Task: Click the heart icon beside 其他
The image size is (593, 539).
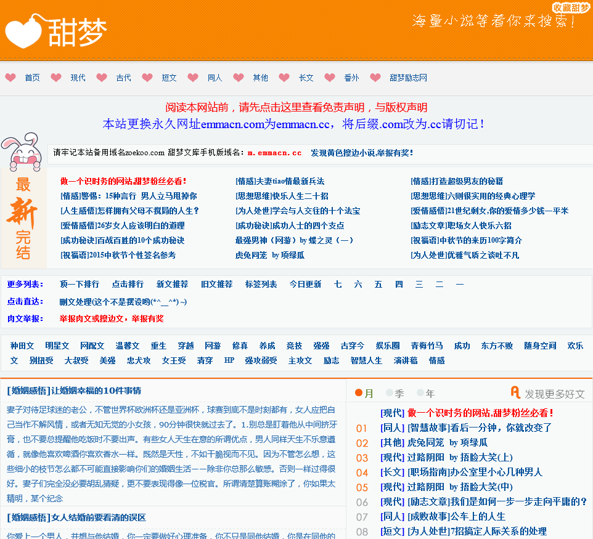Action: pos(239,78)
